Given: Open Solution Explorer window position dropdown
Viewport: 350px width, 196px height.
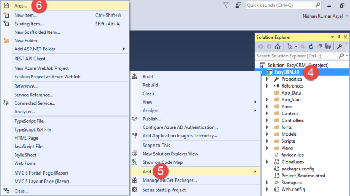Looking at the screenshot, I should click(333, 37).
